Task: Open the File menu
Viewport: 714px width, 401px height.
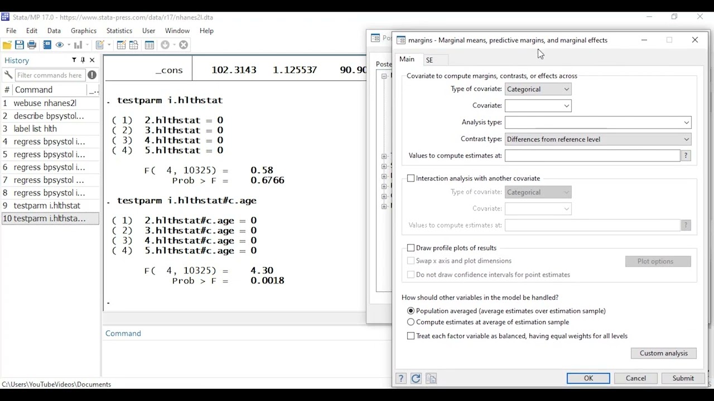Action: click(11, 31)
